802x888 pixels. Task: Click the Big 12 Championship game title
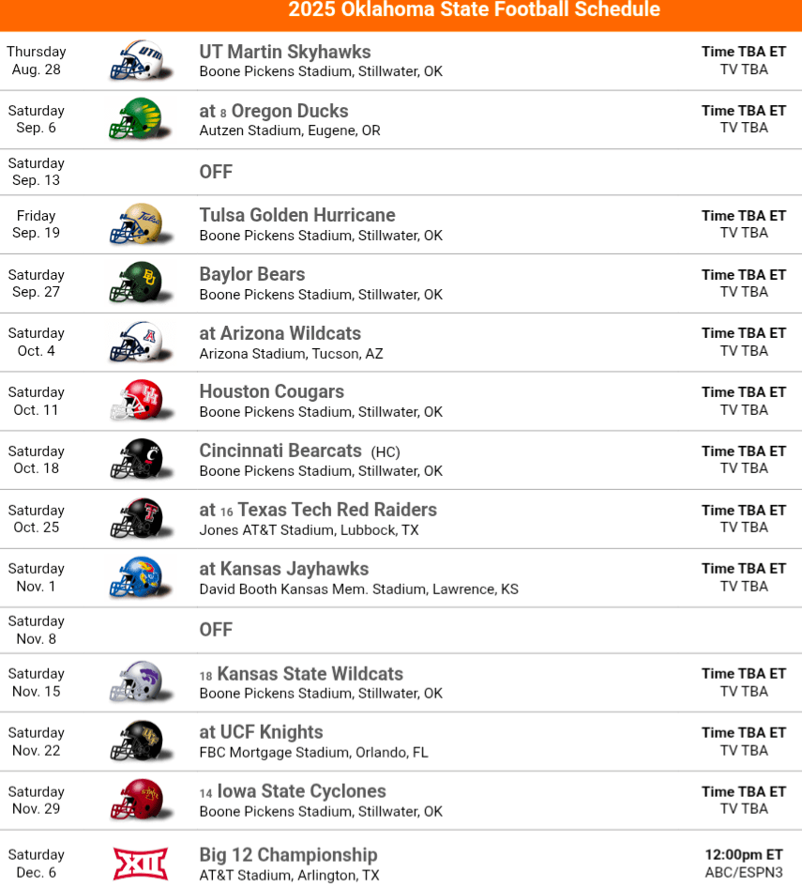pos(288,855)
